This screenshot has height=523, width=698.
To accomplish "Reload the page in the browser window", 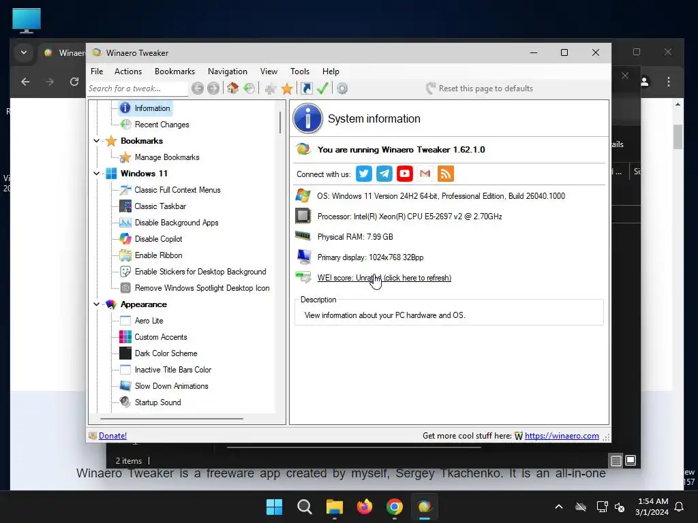I will pos(74,82).
